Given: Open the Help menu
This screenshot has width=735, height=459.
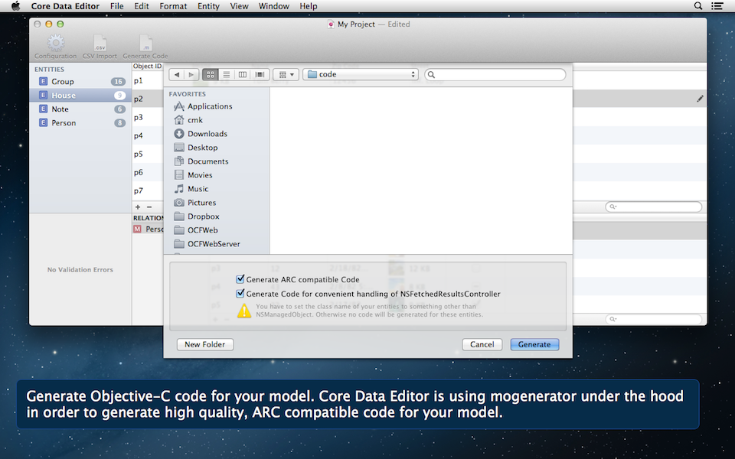Looking at the screenshot, I should point(309,6).
